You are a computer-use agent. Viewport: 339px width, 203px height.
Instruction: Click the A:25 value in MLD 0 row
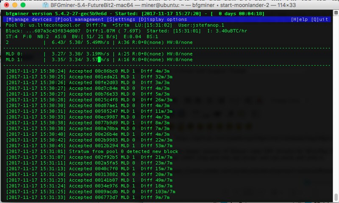coord(124,54)
